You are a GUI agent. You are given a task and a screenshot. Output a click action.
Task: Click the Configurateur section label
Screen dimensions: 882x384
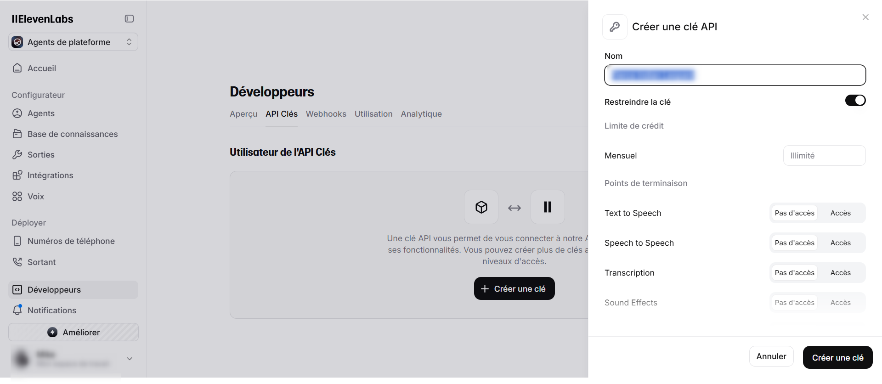tap(38, 95)
